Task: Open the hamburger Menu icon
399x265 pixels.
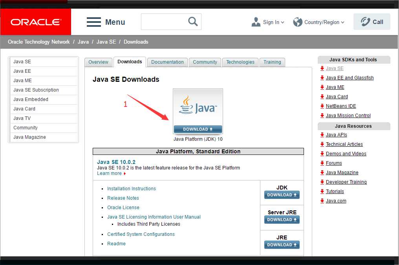Action: [93, 22]
